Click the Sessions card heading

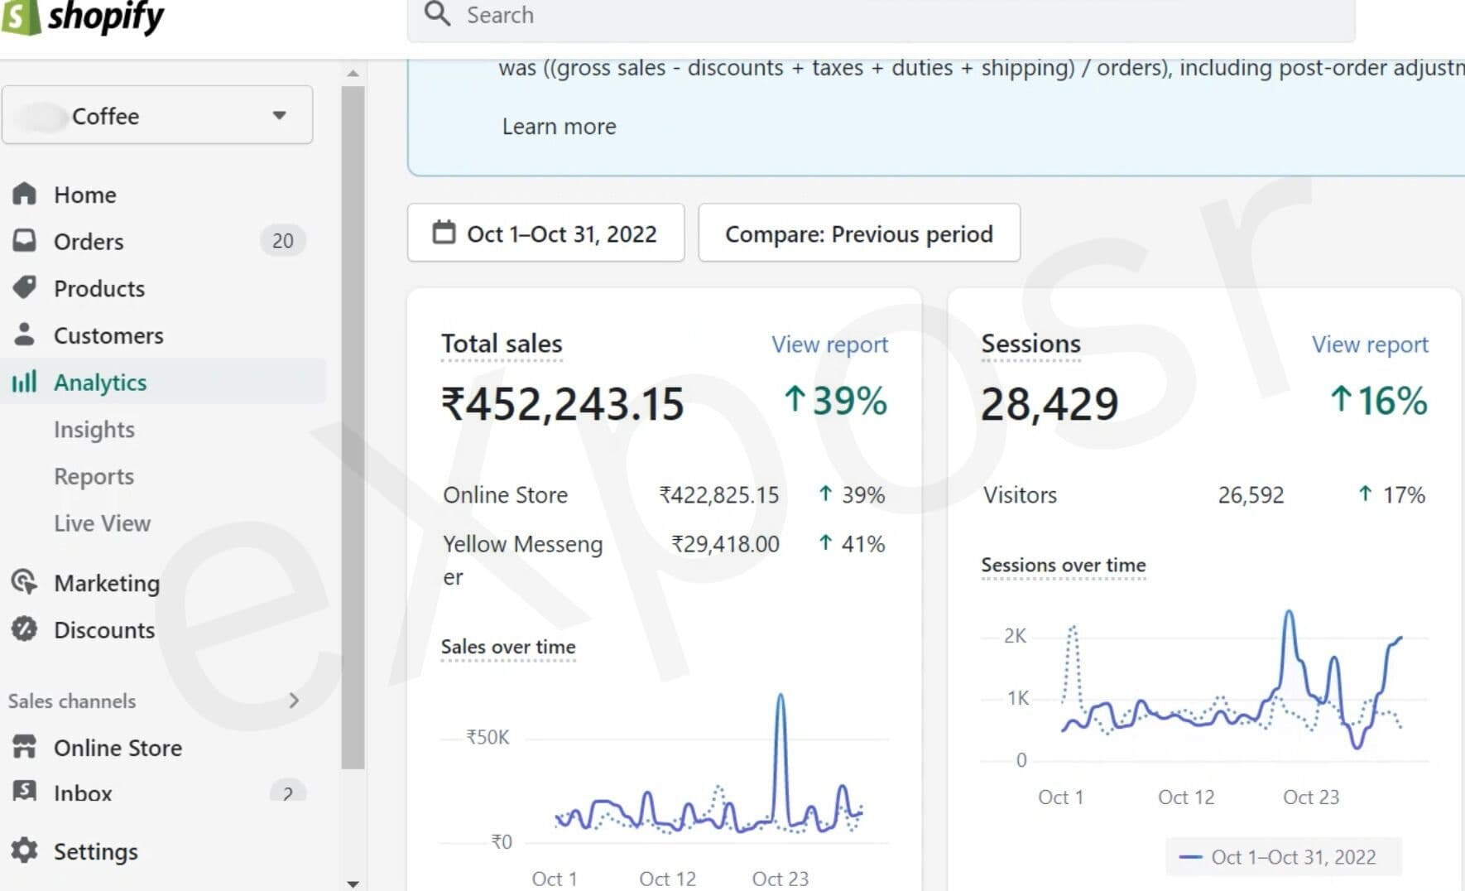1030,344
